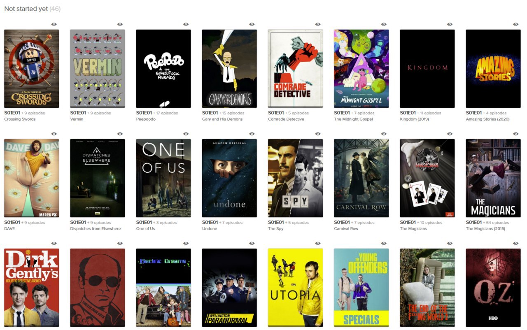Open the Dispatches from Elsewhere poster
This screenshot has height=330, width=527.
98,178
